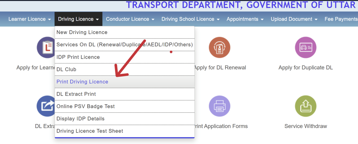Collapse the Driving Licence dropdown menu

tap(78, 19)
